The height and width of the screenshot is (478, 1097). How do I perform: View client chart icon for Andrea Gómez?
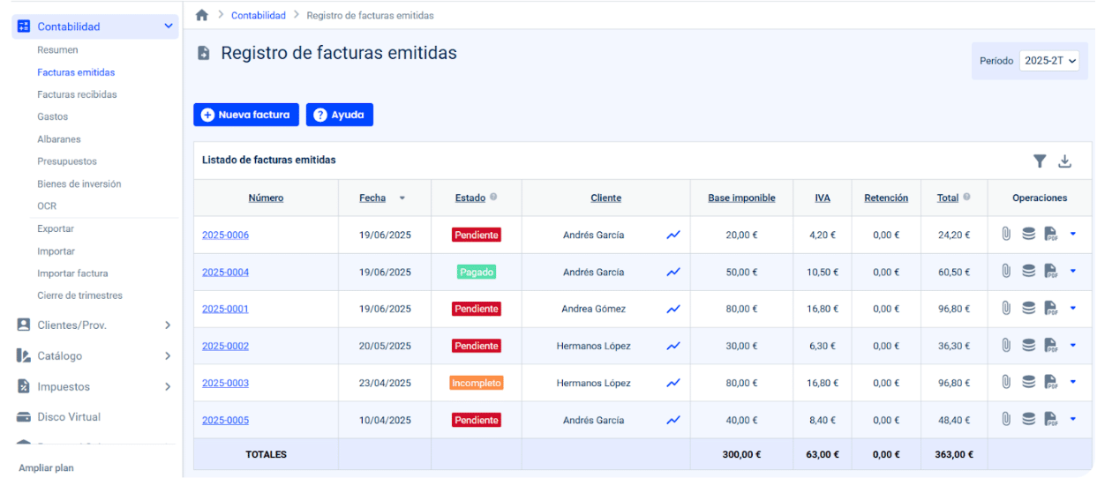click(x=673, y=310)
